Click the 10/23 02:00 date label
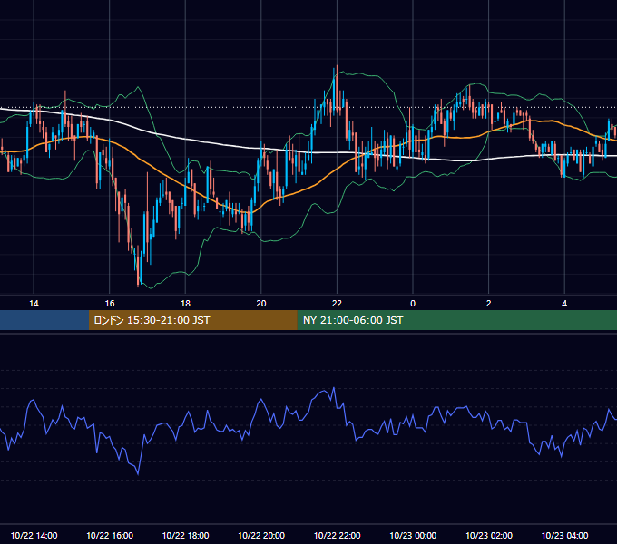The width and height of the screenshot is (617, 544). pyautogui.click(x=489, y=535)
